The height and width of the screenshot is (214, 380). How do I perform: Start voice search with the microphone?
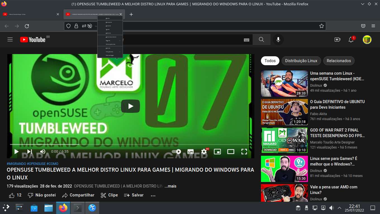(278, 40)
